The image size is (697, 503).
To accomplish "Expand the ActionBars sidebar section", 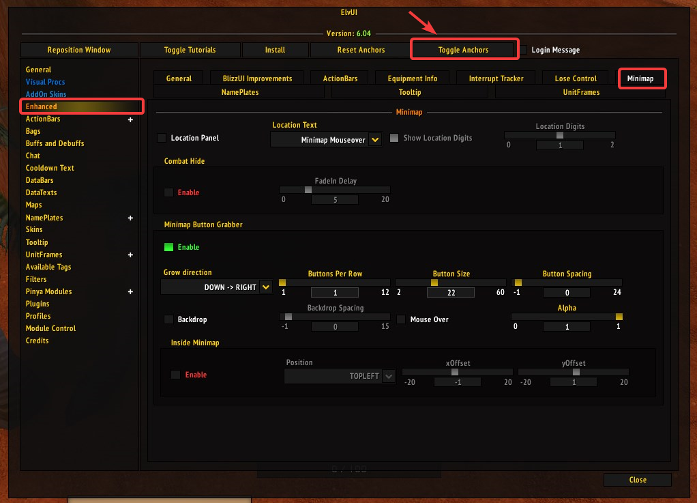I will (130, 119).
